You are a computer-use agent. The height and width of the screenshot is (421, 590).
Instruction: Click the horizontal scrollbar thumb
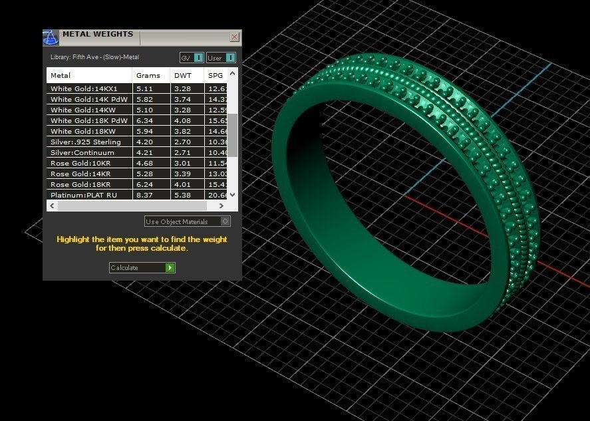click(132, 206)
